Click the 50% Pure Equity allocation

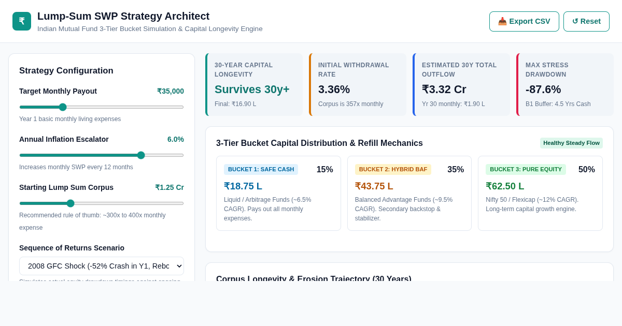point(587,170)
